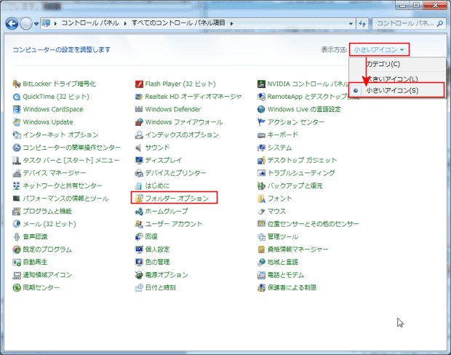This screenshot has height=355, width=451.
Task: Open the 自動再生 link
Action: coord(35,263)
